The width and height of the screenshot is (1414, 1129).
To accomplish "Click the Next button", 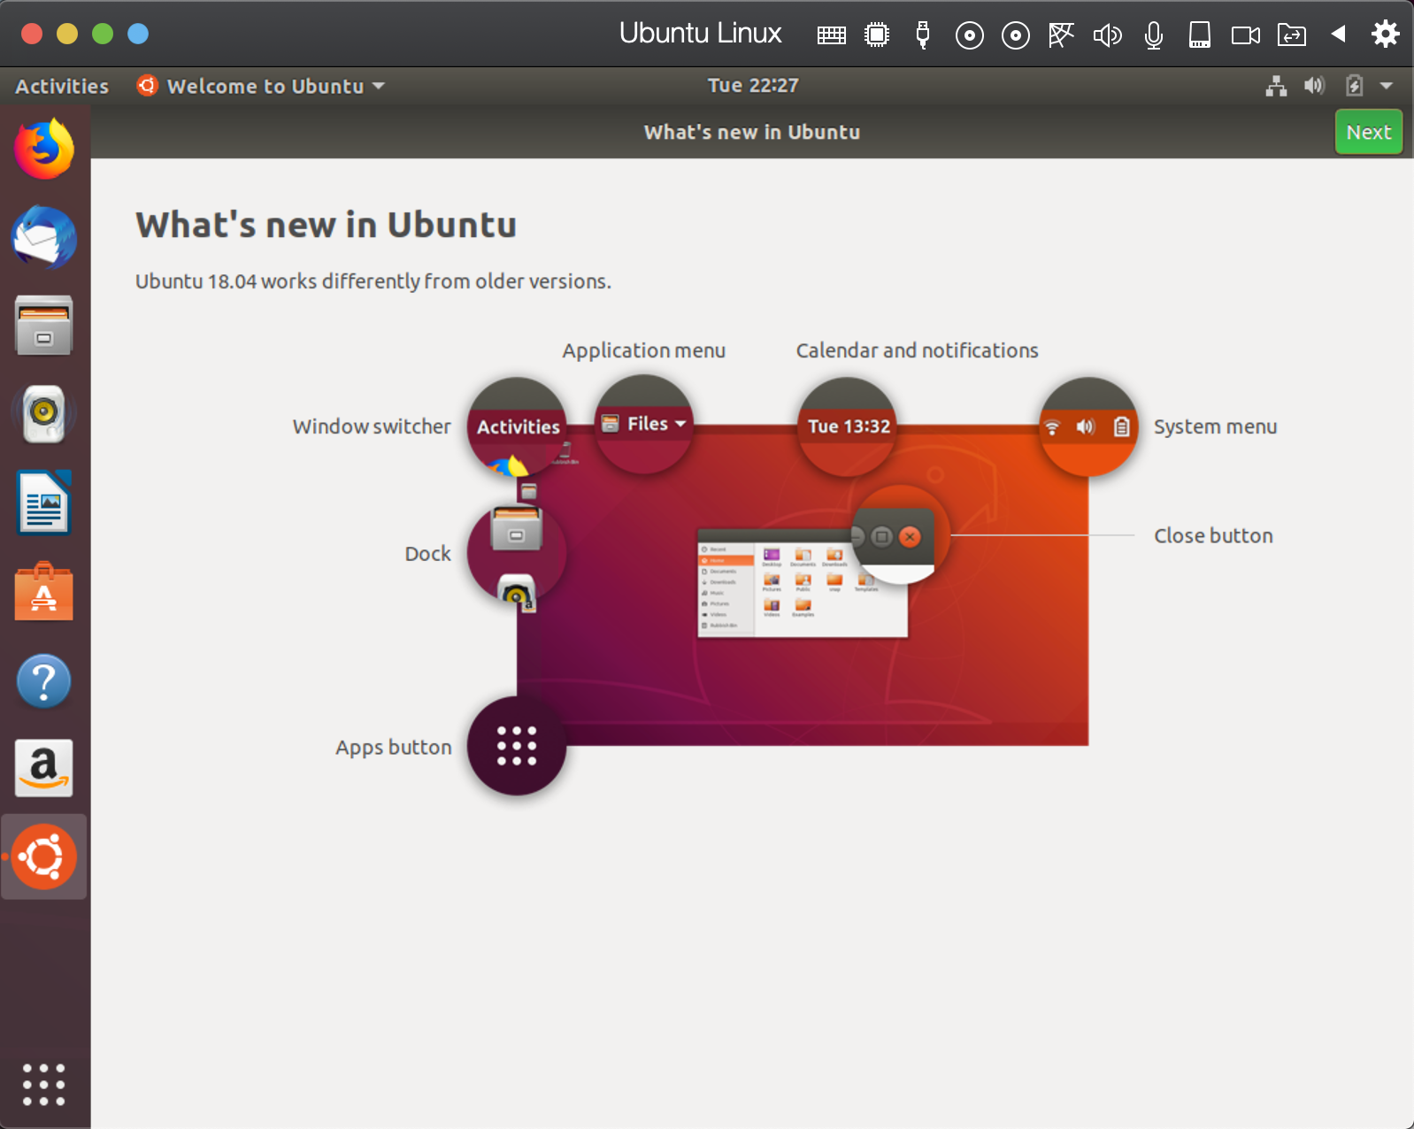I will (1369, 132).
